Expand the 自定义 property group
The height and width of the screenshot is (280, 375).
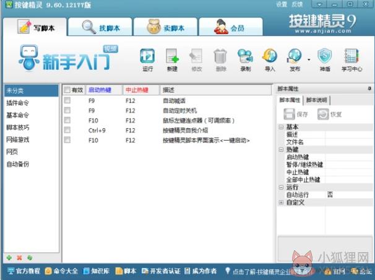pos(281,203)
